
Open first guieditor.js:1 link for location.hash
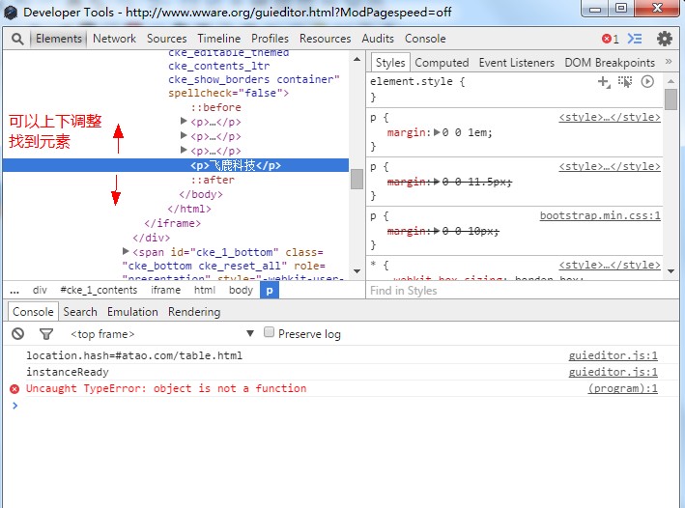click(613, 356)
